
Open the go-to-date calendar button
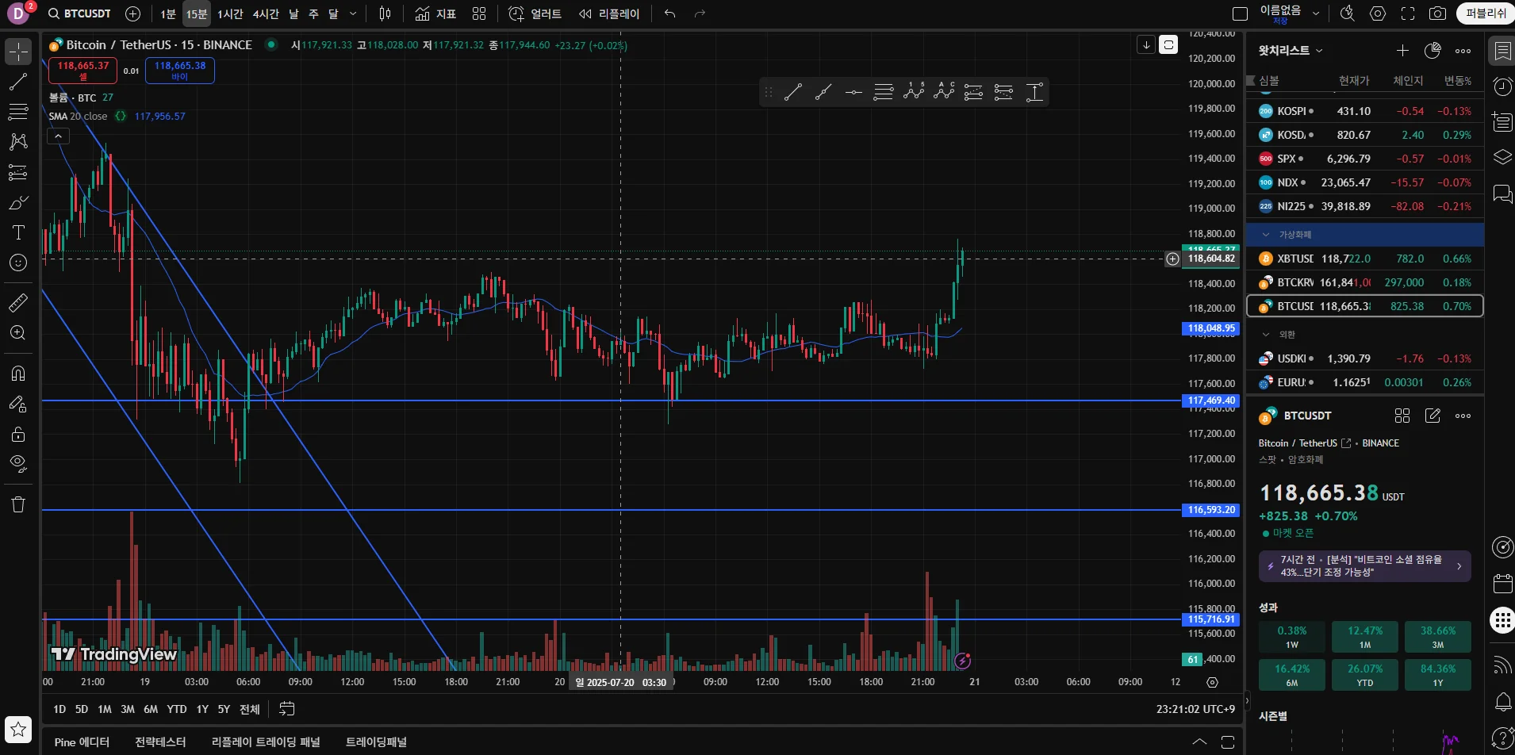click(x=287, y=709)
